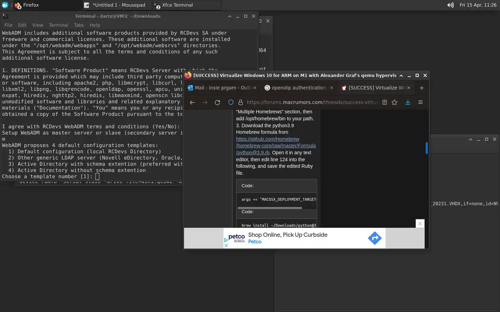This screenshot has height=312, width=500.
Task: Open the Xfce applications menu icon
Action: pos(5,5)
